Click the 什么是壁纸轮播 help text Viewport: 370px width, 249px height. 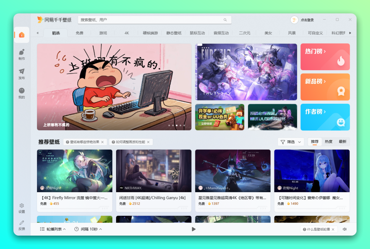tap(318, 229)
